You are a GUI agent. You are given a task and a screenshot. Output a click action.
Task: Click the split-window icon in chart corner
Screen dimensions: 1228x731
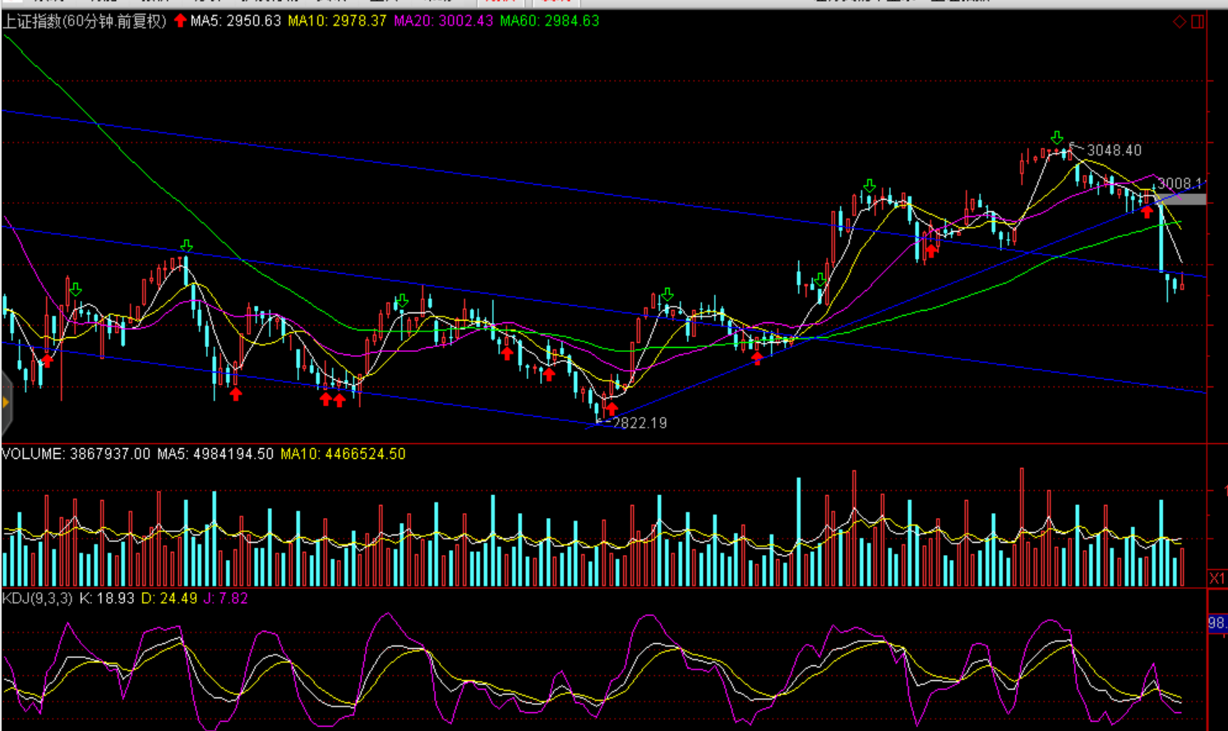(x=1198, y=21)
